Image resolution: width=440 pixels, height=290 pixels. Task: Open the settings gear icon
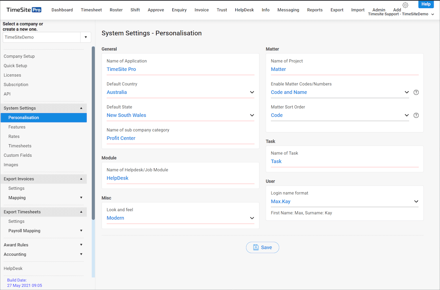[405, 5]
